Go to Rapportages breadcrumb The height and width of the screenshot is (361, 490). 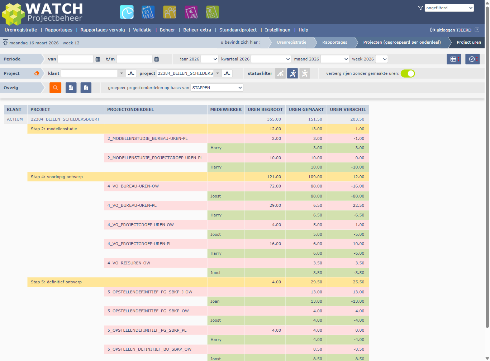click(334, 42)
